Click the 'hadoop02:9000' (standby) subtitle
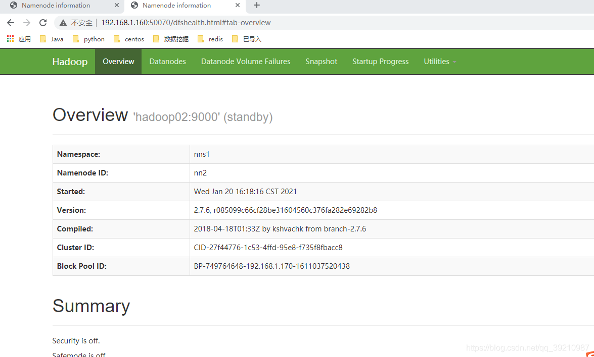This screenshot has width=594, height=357. point(203,117)
